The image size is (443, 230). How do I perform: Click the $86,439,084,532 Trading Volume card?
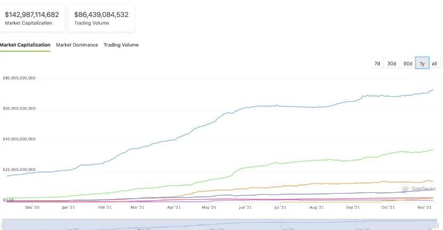point(101,18)
